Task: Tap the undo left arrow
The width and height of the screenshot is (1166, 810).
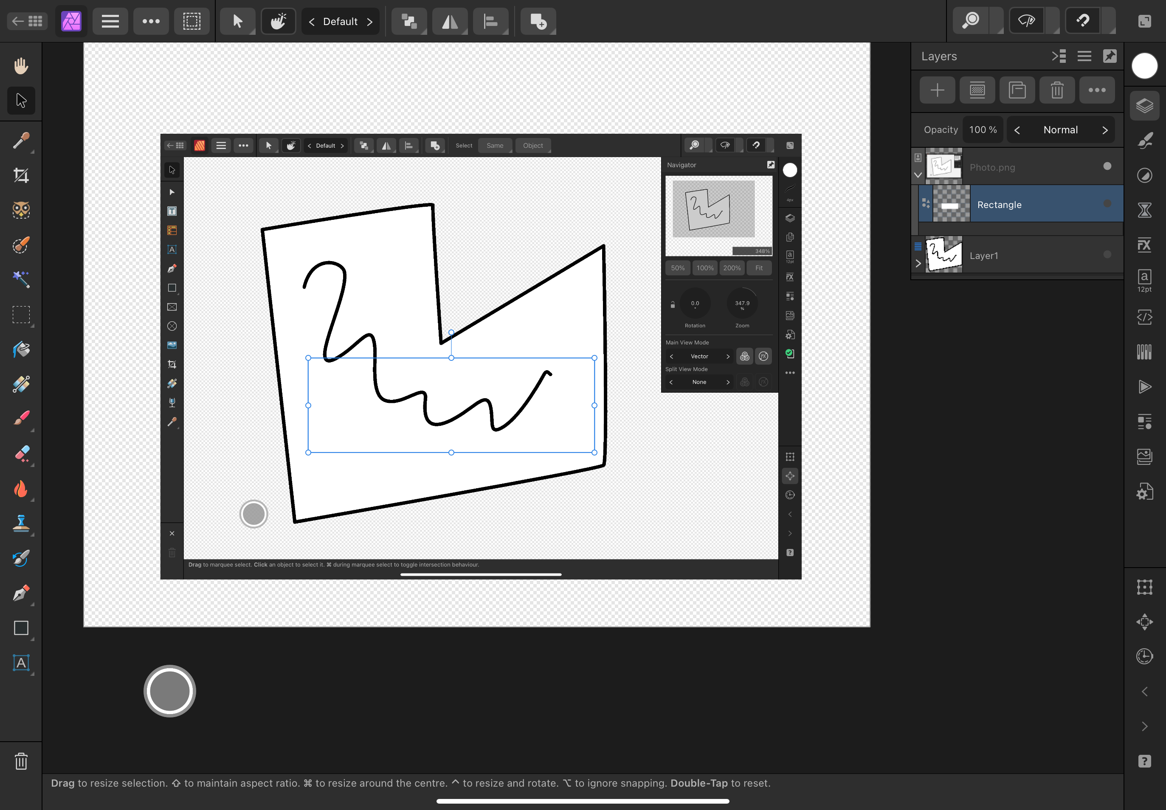Action: 1145,691
